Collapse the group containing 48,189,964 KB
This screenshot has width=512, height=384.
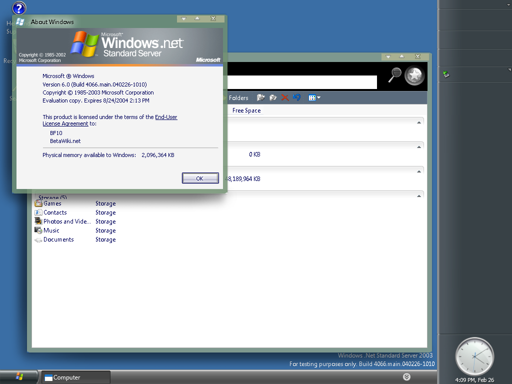point(419,171)
